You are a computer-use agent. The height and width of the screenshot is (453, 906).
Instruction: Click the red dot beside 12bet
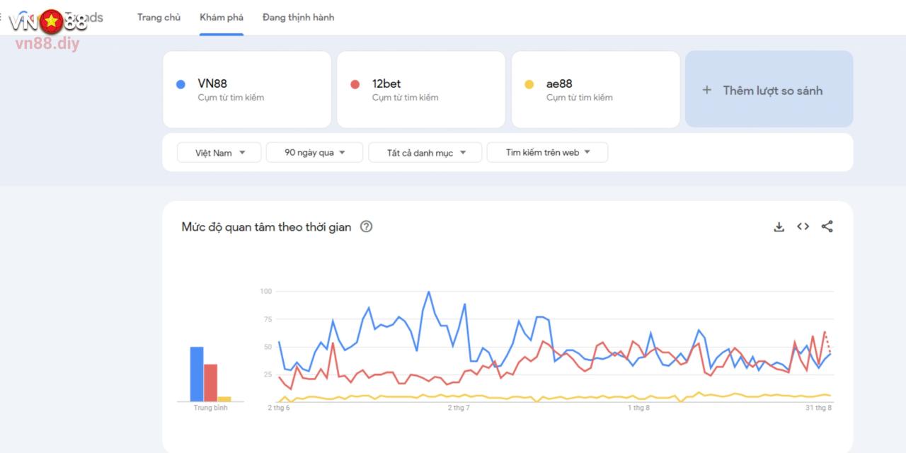point(355,84)
